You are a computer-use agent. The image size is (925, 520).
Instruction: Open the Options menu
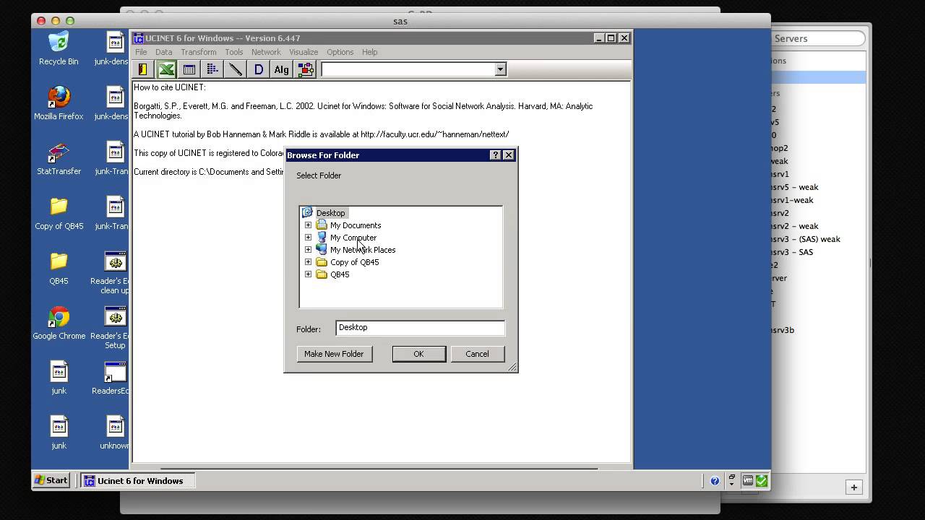pos(340,52)
